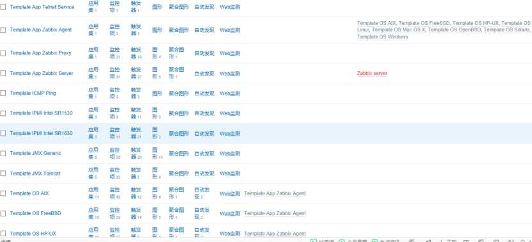
Task: Open 触发器 for Template App Zabbix Server
Action: click(x=136, y=74)
